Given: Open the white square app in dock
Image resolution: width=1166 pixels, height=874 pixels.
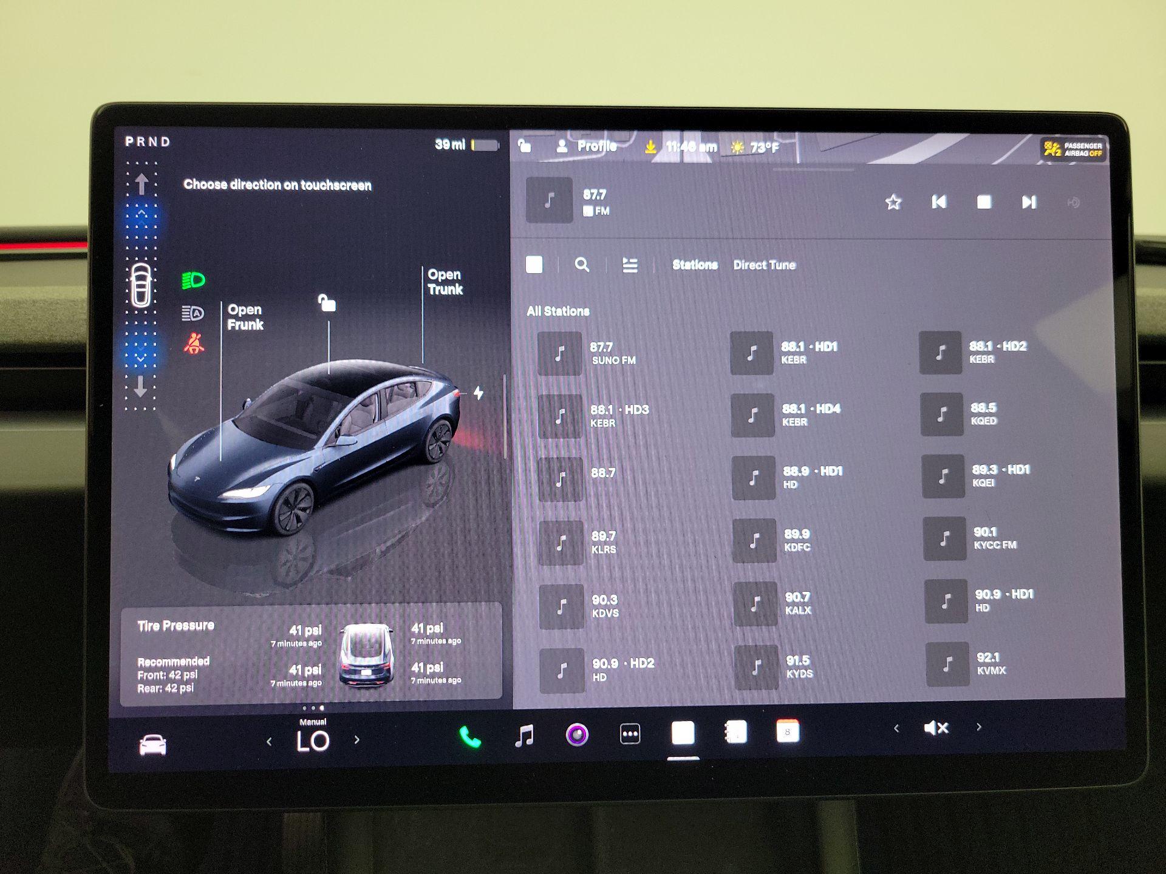Looking at the screenshot, I should (683, 733).
